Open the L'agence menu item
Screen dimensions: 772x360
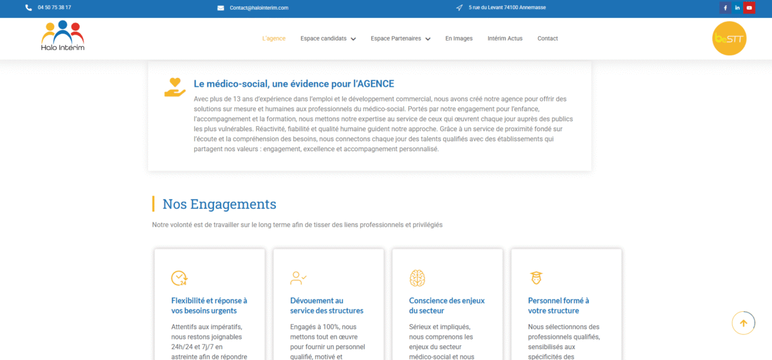pyautogui.click(x=274, y=39)
